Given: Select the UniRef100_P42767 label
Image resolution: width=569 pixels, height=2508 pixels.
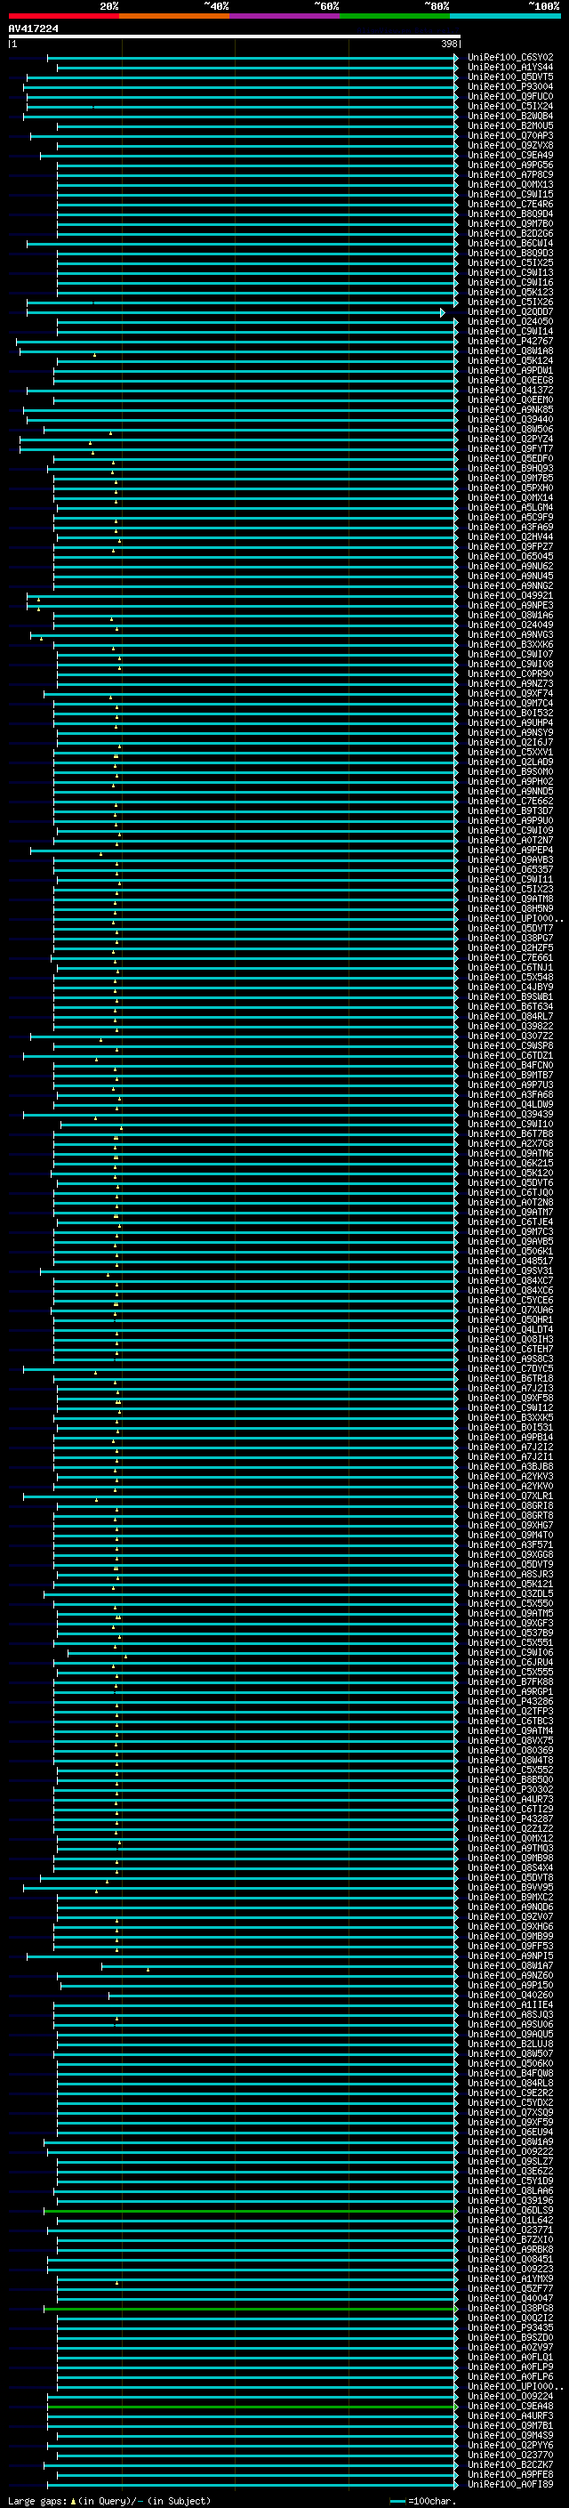Looking at the screenshot, I should pos(509,342).
